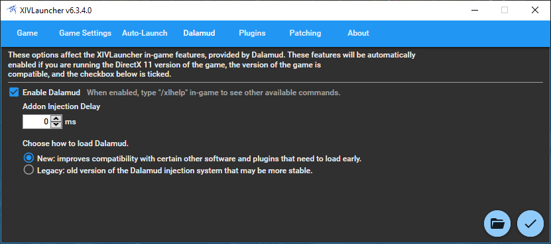Go to the Auto-Launch tab
Viewport: 551px width, 244px height.
(x=145, y=33)
